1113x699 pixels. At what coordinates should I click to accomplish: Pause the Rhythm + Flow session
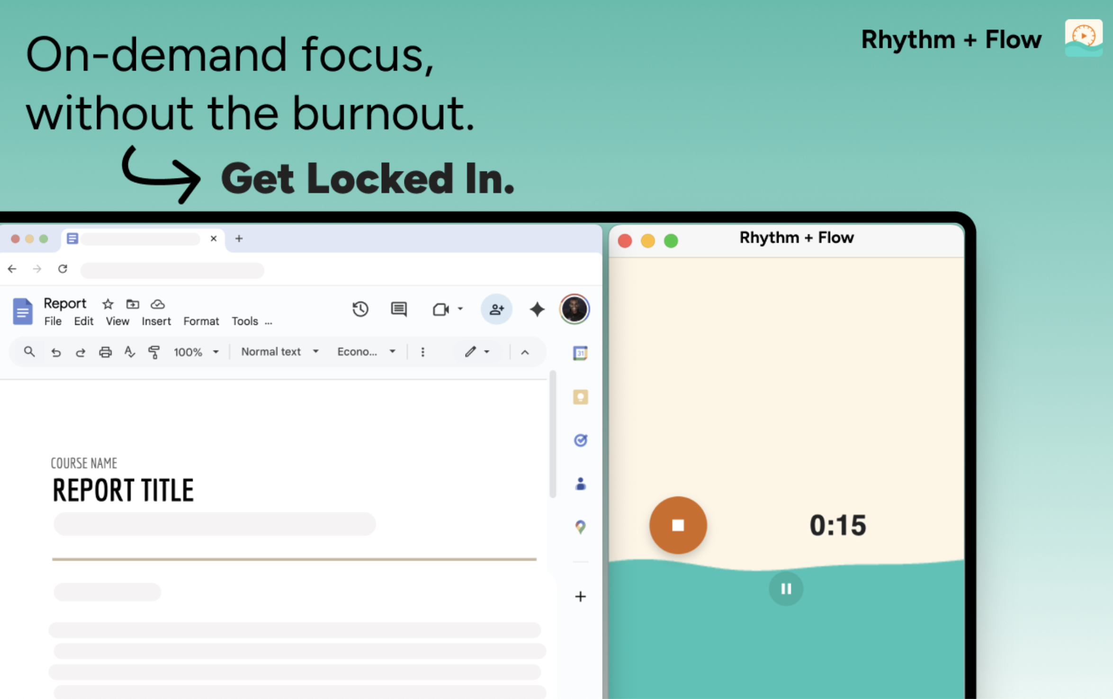(x=786, y=589)
